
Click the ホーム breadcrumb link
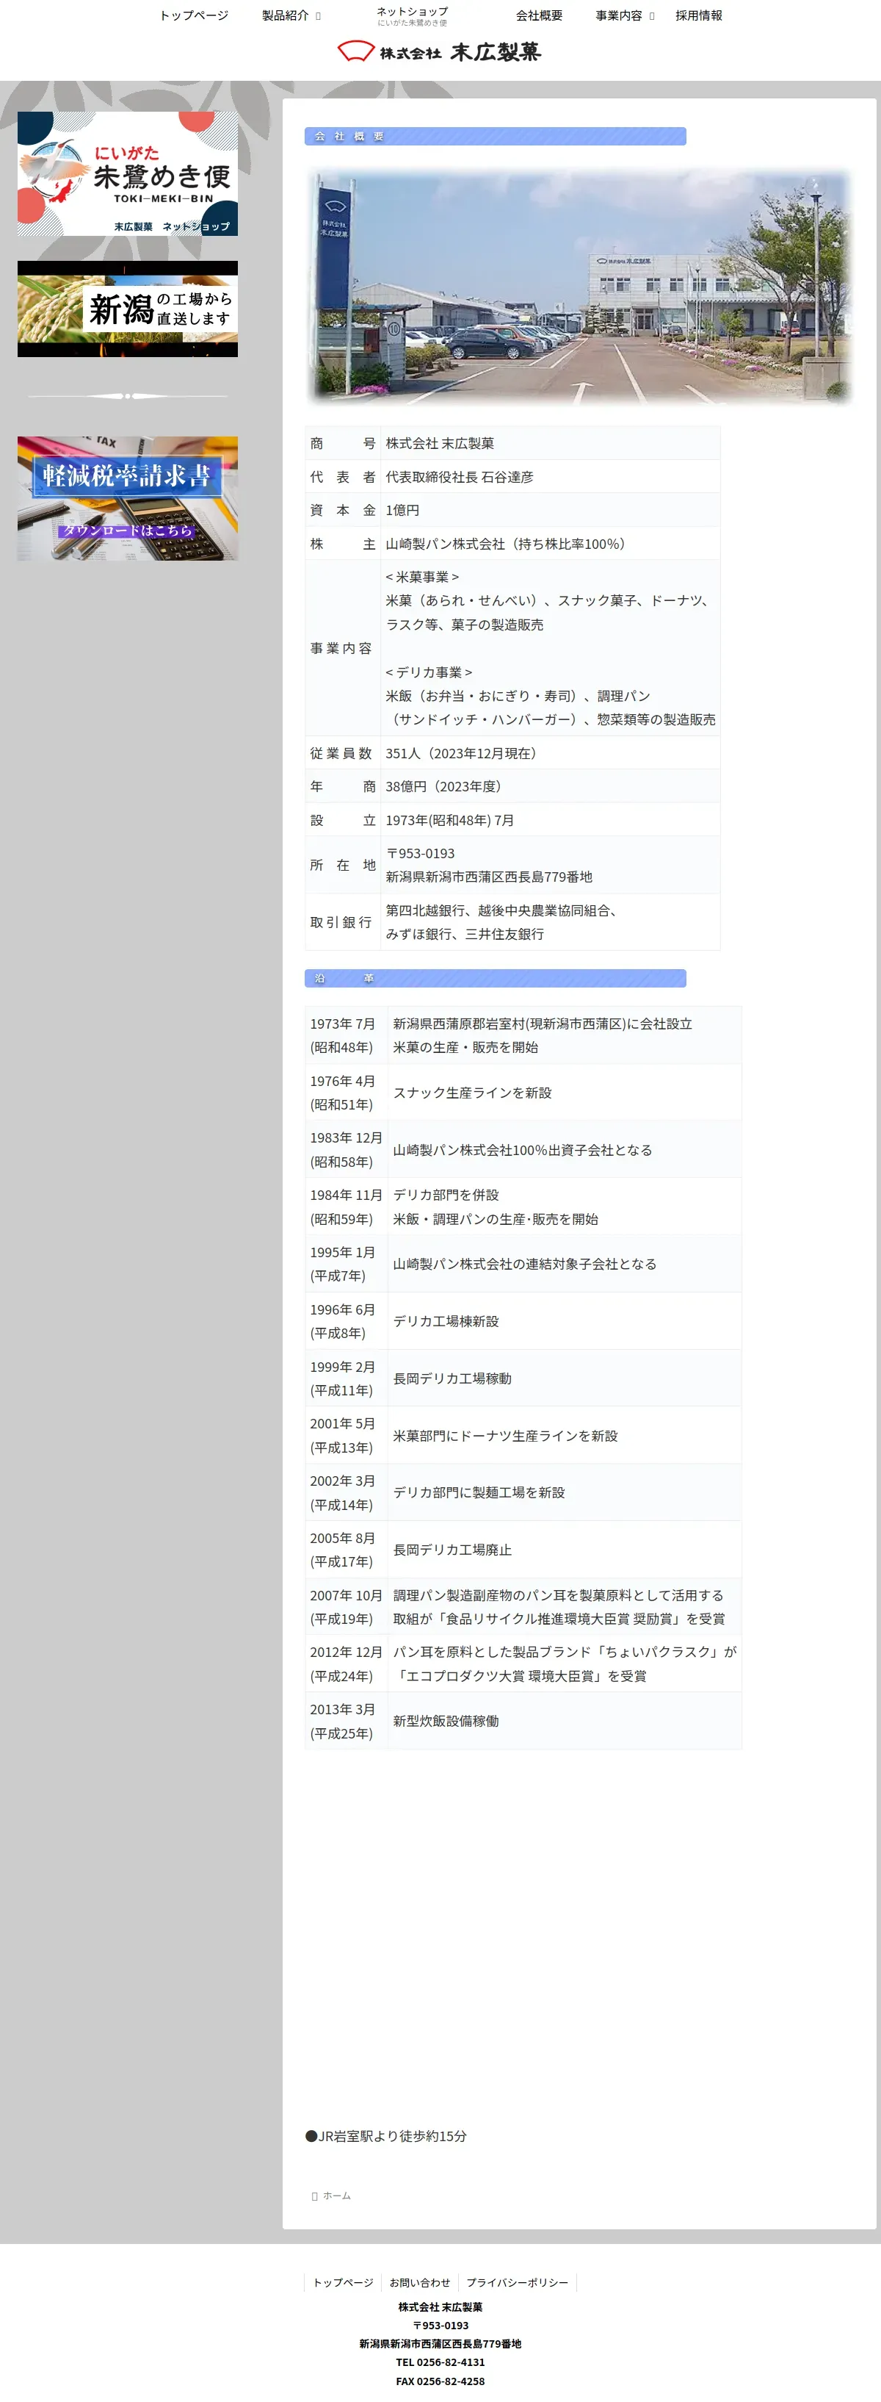pos(336,2196)
